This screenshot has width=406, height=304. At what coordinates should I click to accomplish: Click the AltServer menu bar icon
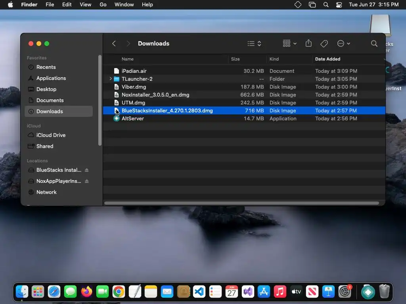point(298,5)
